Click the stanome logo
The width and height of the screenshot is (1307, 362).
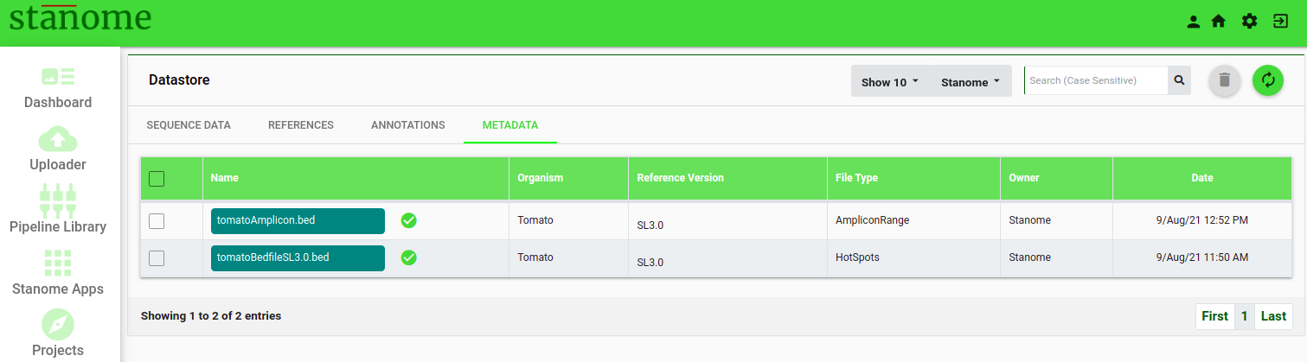coord(80,18)
